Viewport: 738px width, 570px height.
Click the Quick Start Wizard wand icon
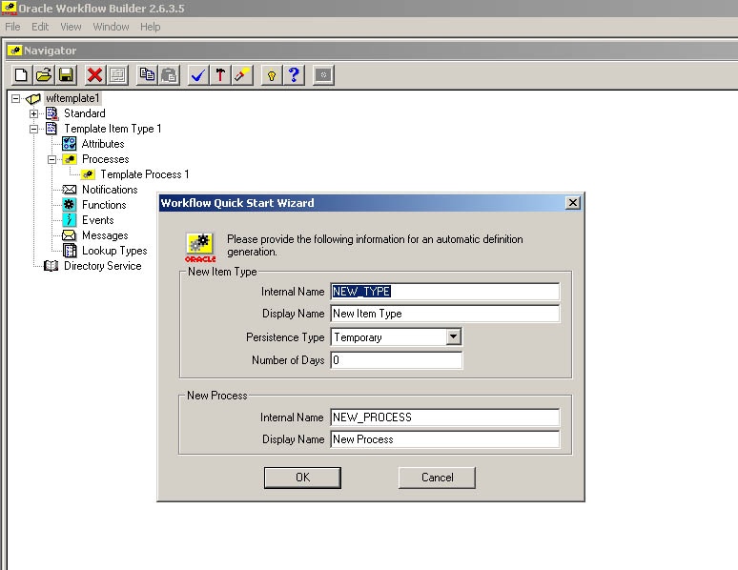(242, 75)
